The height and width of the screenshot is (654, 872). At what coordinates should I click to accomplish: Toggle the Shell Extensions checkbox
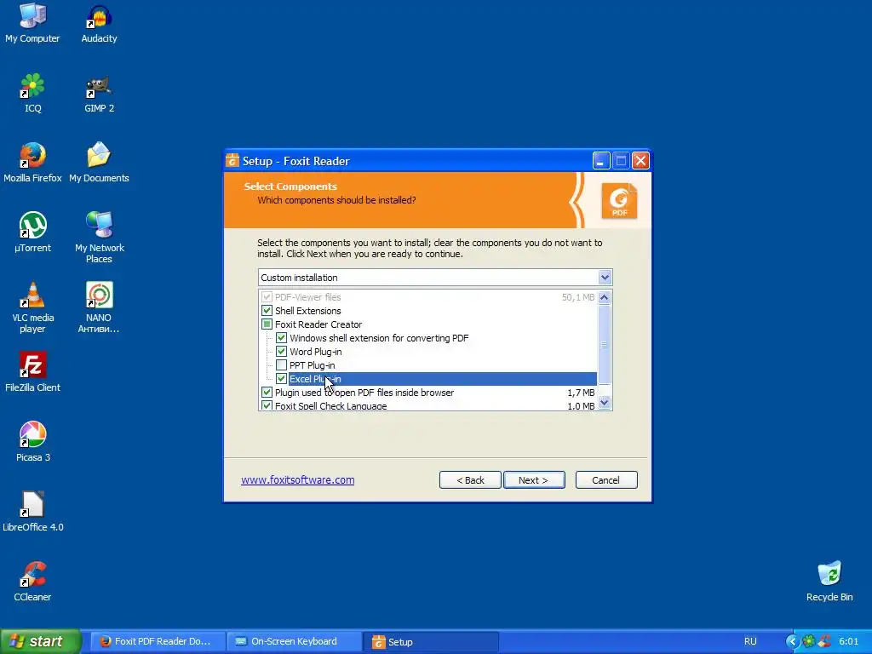[267, 310]
